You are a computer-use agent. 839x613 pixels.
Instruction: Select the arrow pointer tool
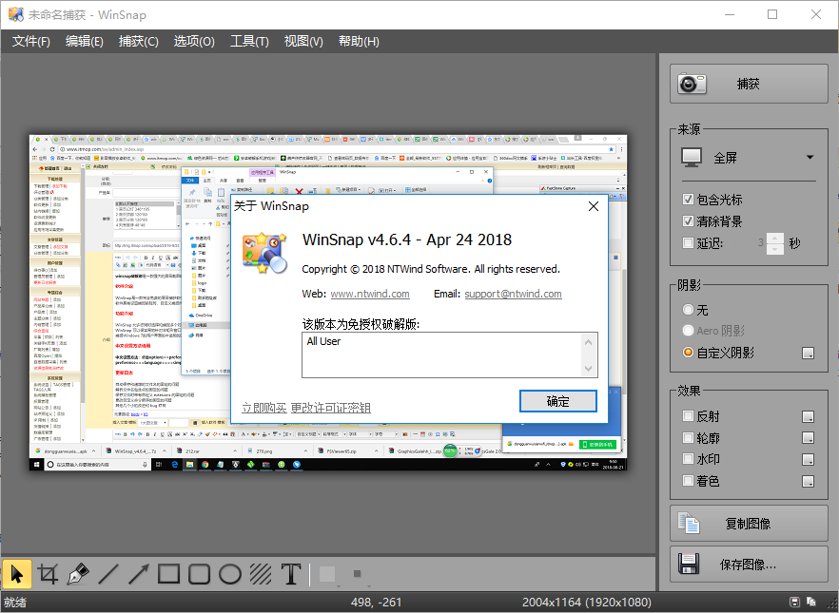point(16,575)
